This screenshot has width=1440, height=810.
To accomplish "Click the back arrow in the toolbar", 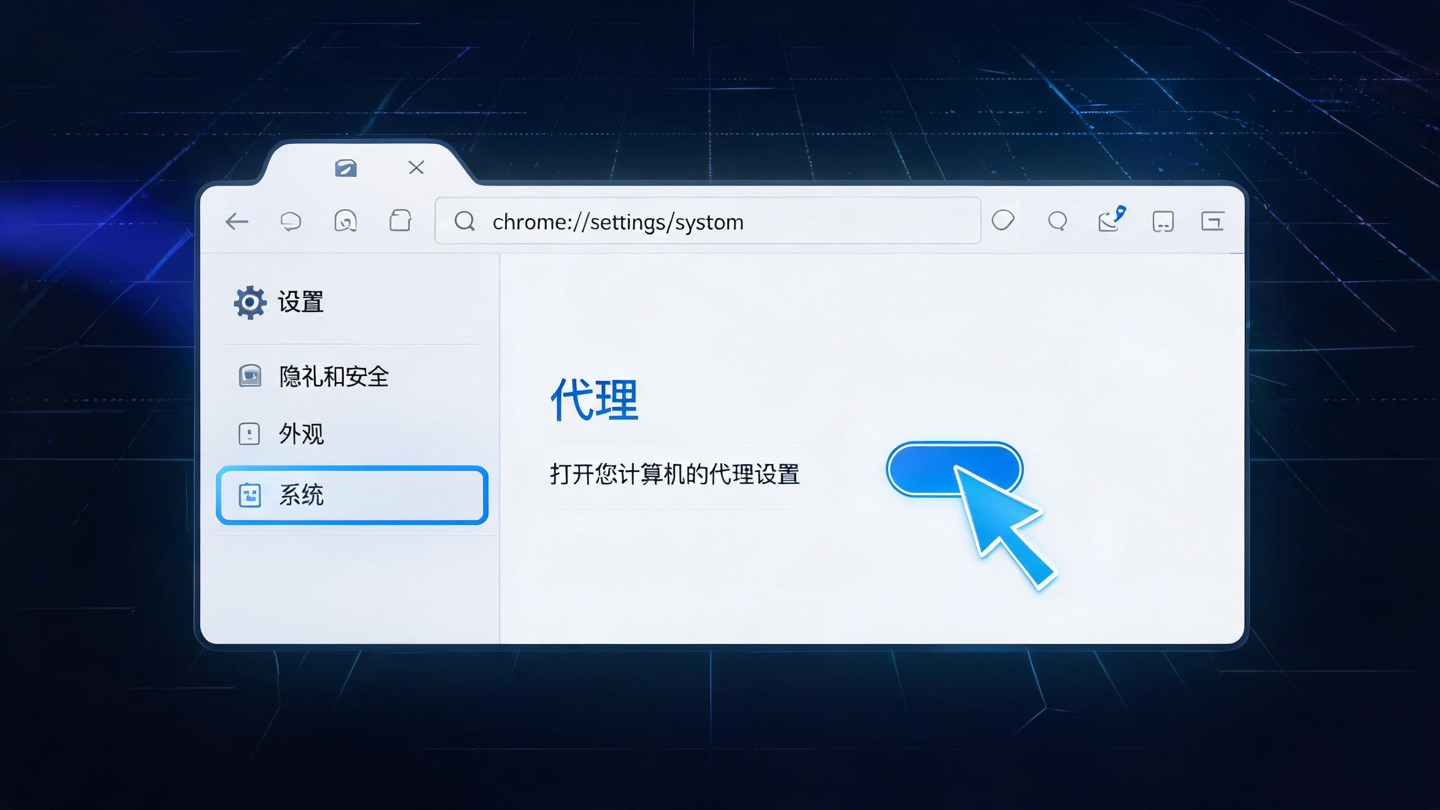I will pos(237,222).
